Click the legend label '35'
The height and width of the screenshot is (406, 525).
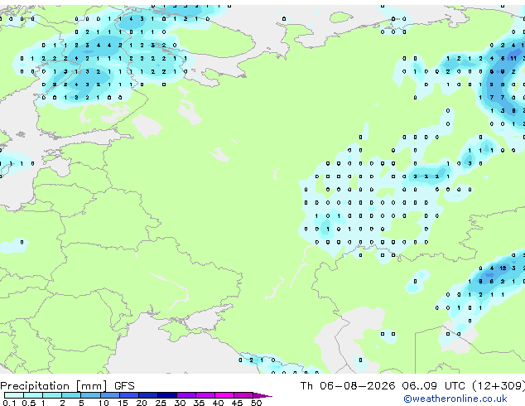(x=199, y=403)
